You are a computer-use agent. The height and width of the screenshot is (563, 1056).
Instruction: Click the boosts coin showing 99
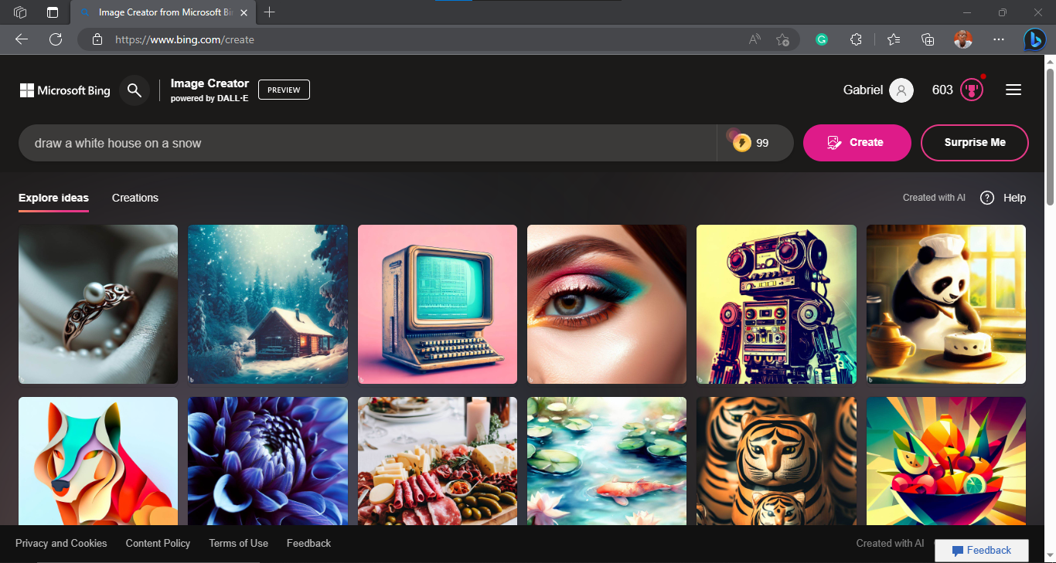[742, 143]
